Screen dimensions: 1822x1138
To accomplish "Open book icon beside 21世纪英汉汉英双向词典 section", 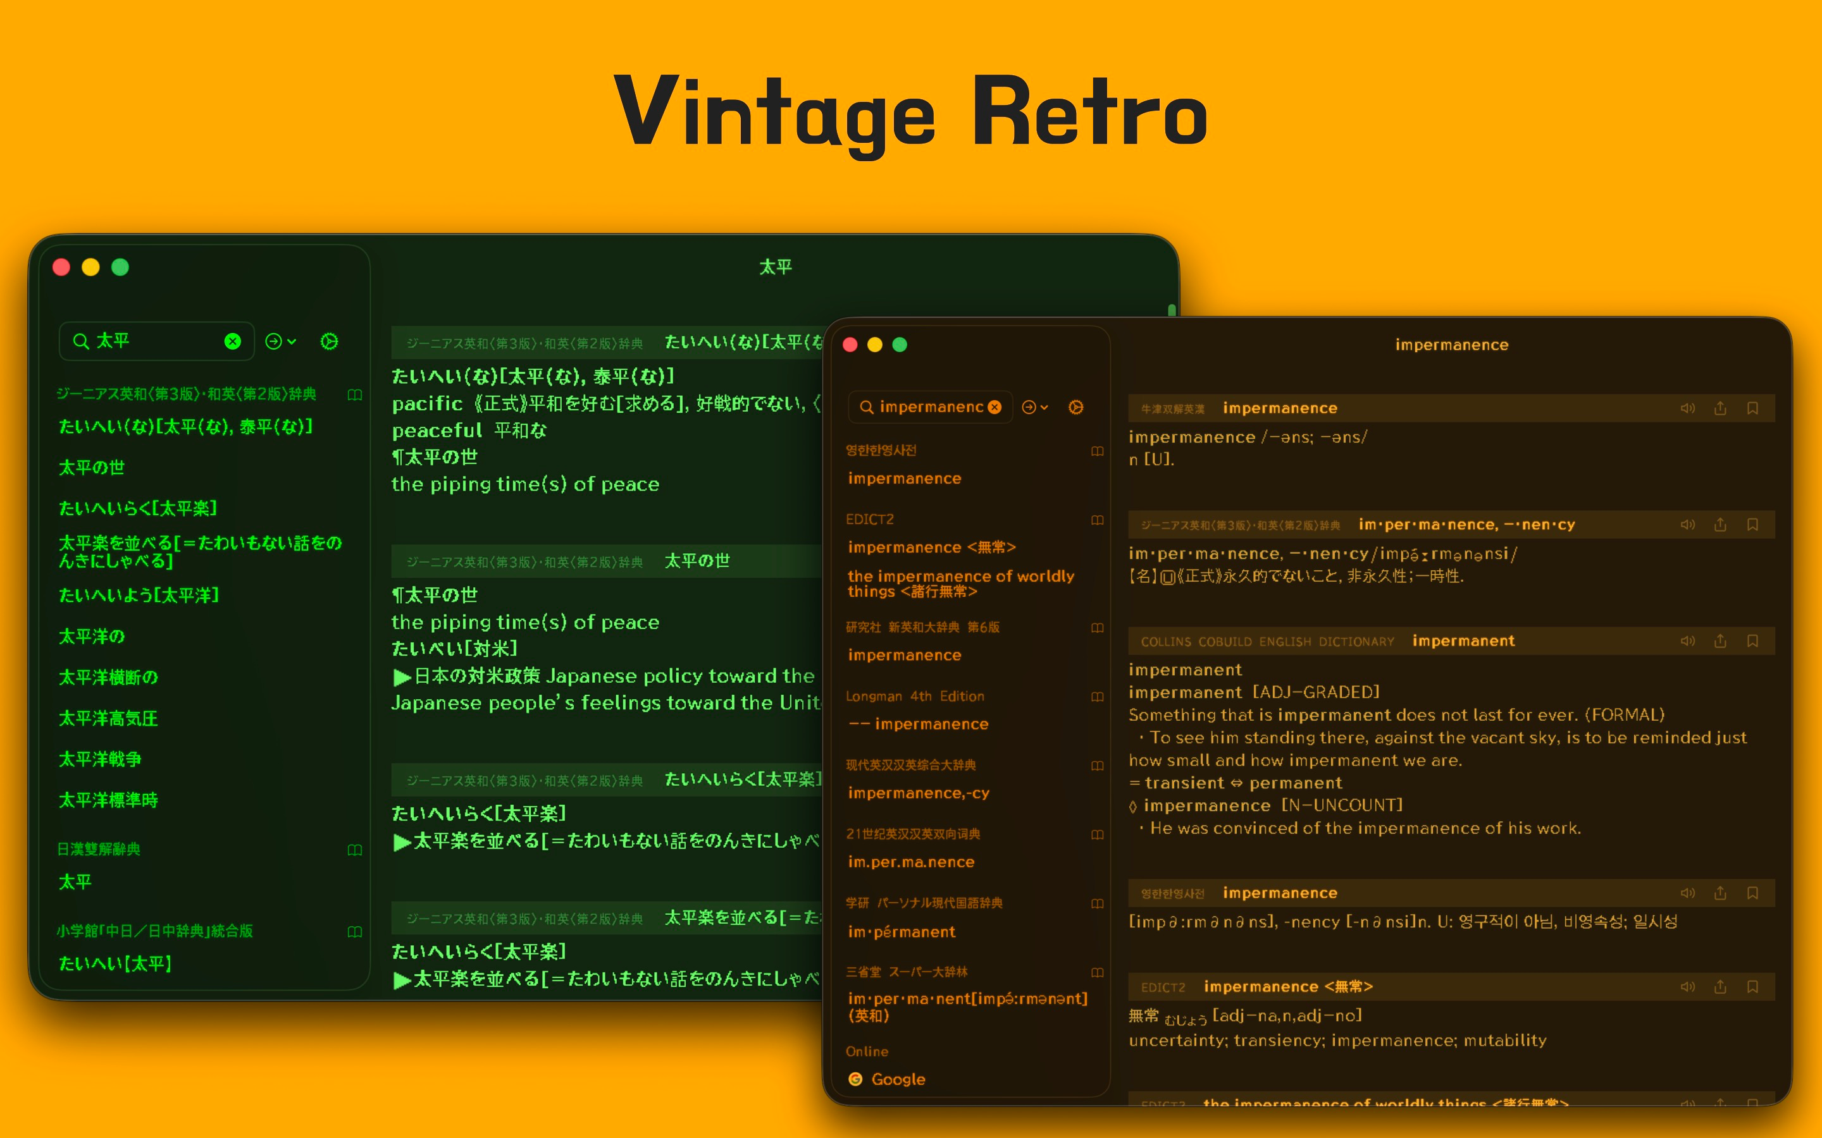I will 1097,835.
